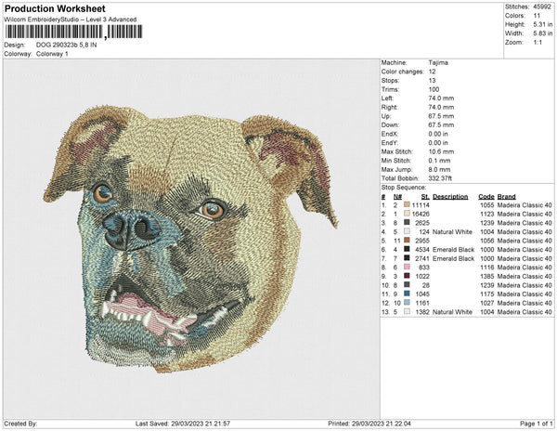Click thread code '1175'
This screenshot has height=431, width=557.
click(487, 294)
